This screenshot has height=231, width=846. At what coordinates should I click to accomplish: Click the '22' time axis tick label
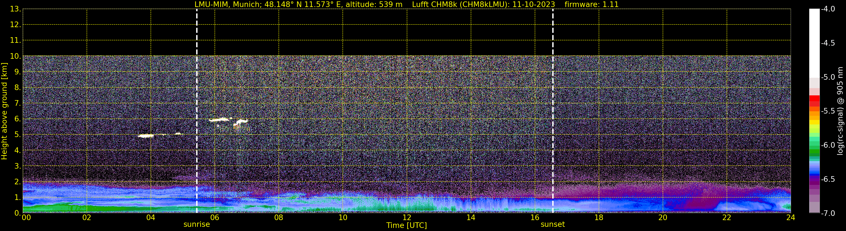(727, 218)
